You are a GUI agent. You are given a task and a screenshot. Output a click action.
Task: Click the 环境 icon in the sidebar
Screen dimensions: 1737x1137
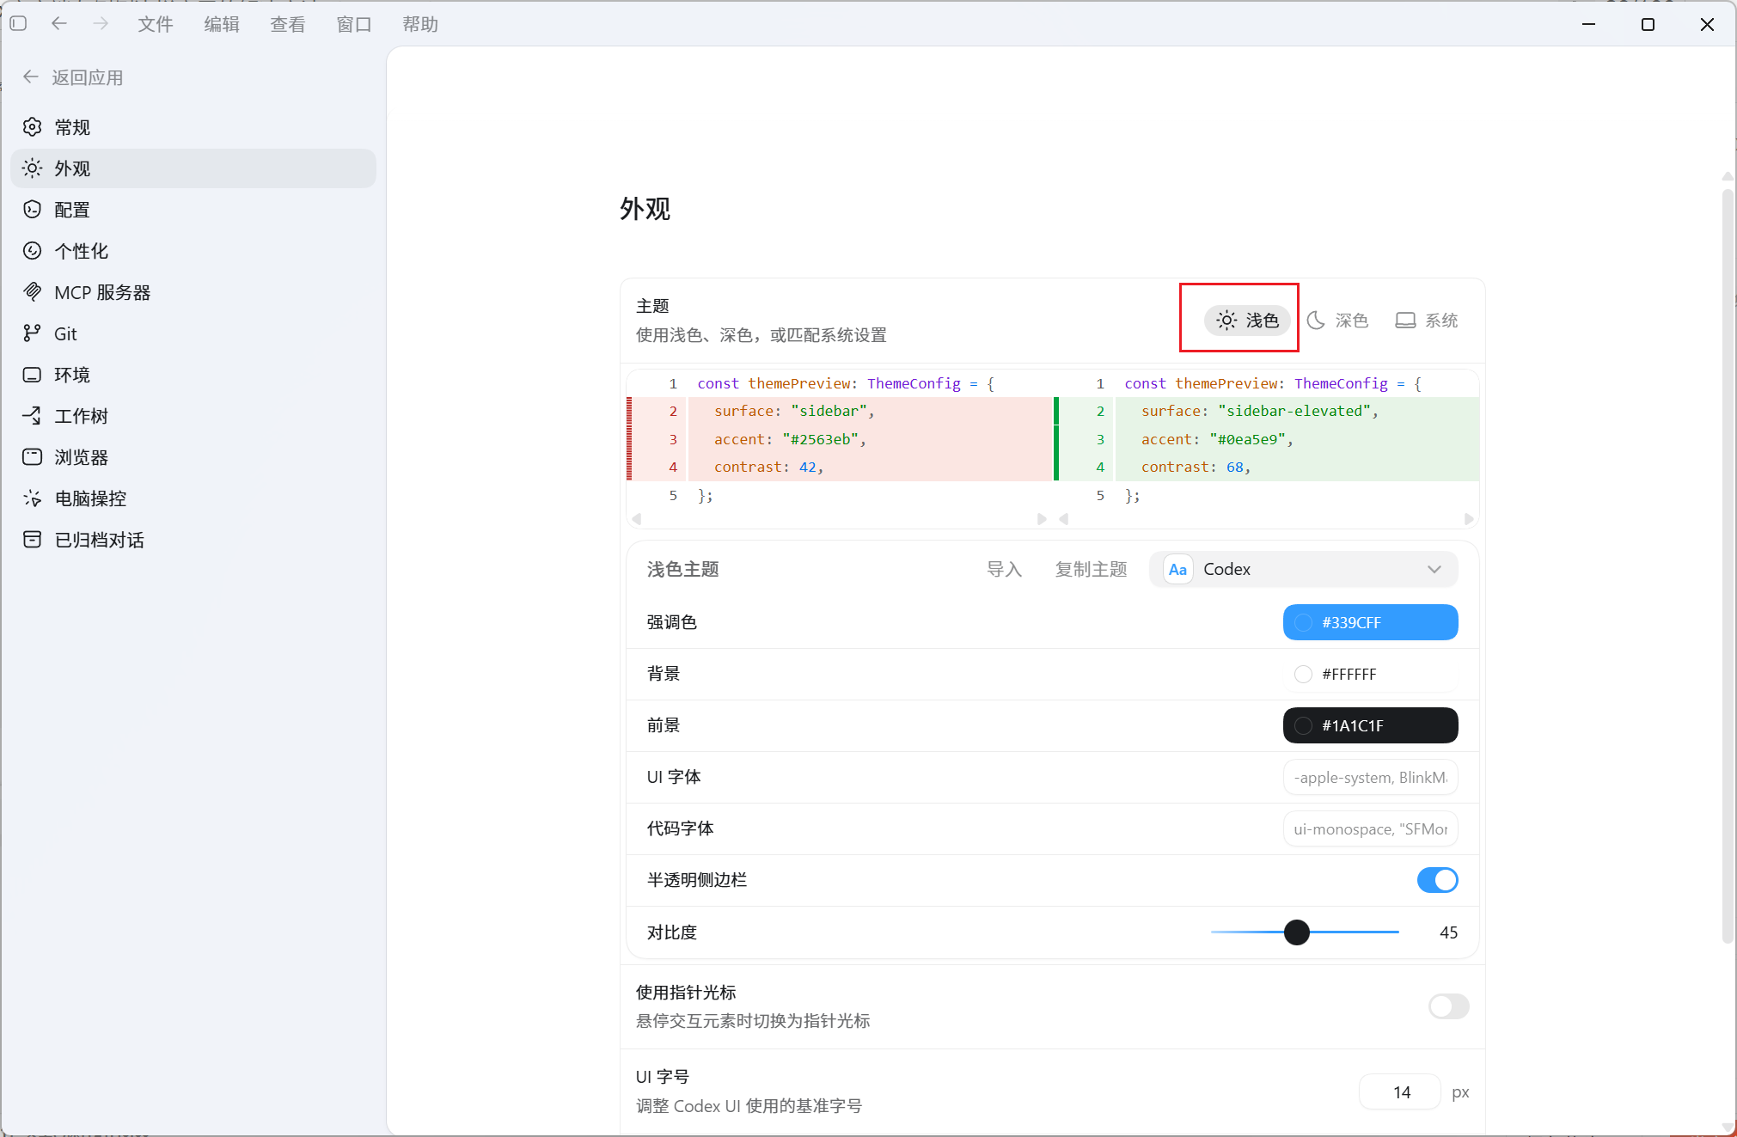coord(33,375)
